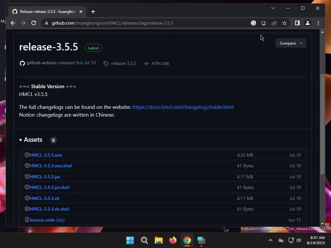Click the zip file icon beside Source code
Viewport: 331px width, 248px height.
point(27,220)
